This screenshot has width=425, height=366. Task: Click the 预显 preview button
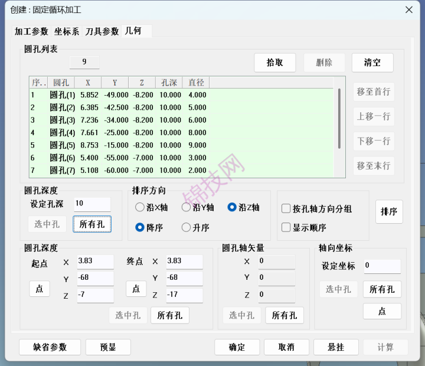tap(108, 347)
